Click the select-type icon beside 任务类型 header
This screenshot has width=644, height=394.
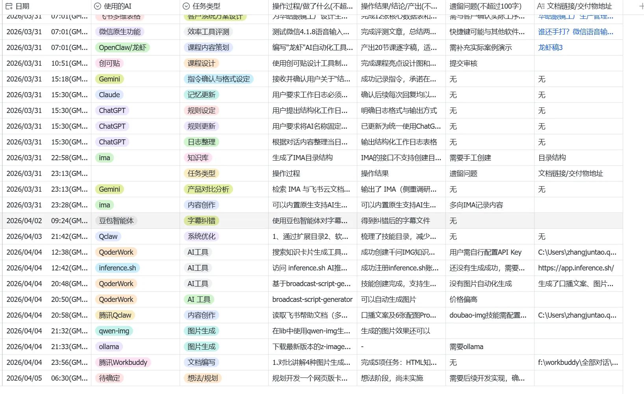(x=186, y=6)
